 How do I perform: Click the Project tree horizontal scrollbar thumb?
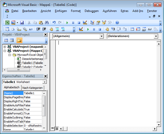(19, 70)
